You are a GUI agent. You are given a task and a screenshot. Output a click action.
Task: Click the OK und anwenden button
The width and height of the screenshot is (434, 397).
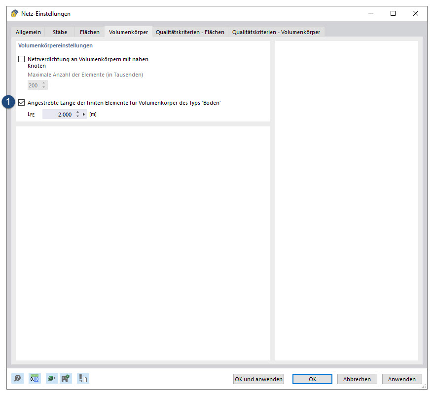click(258, 379)
